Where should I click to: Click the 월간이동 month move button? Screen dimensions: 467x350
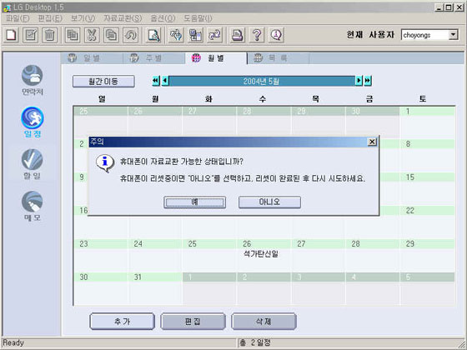[103, 82]
